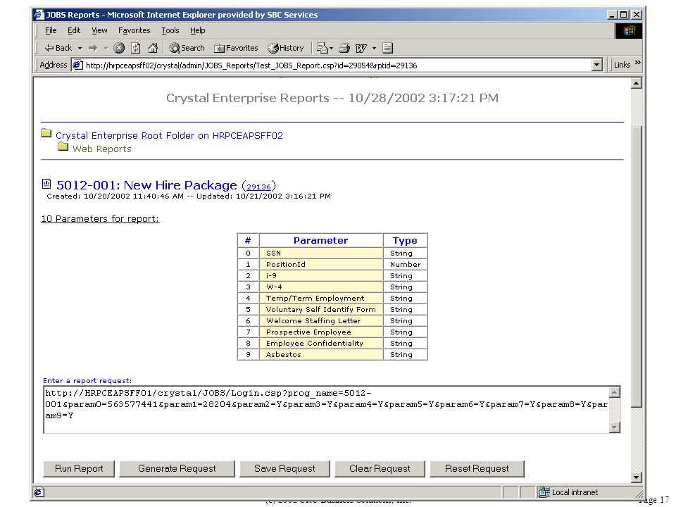Click textarea scroll down arrow
Viewport: 676px width, 507px height.
pyautogui.click(x=615, y=427)
